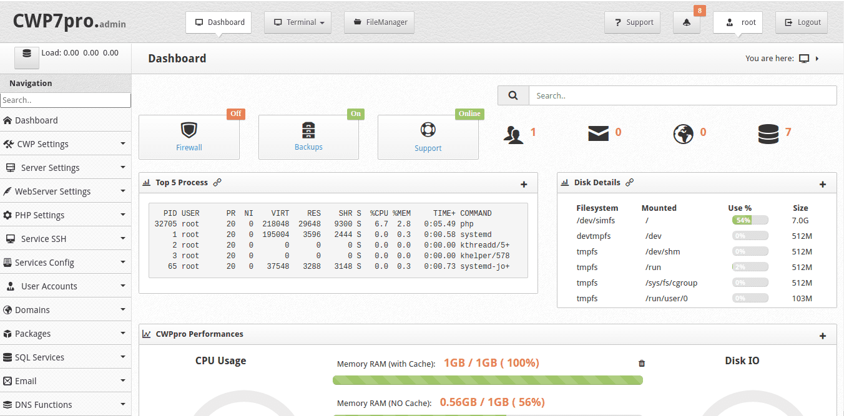Click the notification count badge 8
This screenshot has height=416, width=844.
[699, 11]
